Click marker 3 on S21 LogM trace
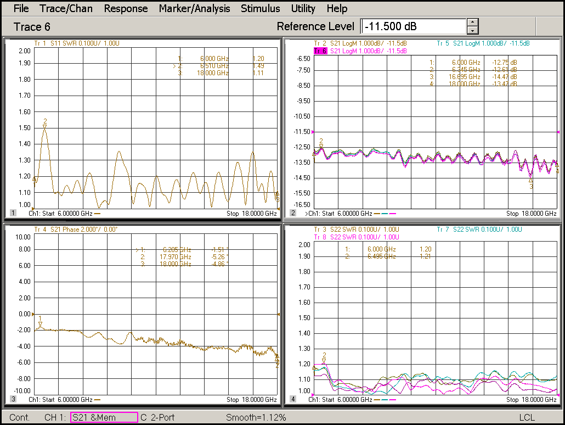 (x=530, y=183)
